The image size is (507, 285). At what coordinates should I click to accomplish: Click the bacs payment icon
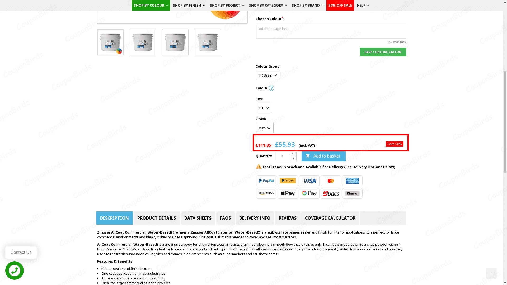[x=331, y=193]
